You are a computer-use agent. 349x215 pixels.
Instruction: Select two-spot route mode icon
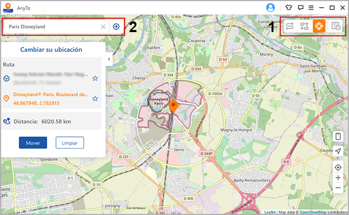[289, 26]
